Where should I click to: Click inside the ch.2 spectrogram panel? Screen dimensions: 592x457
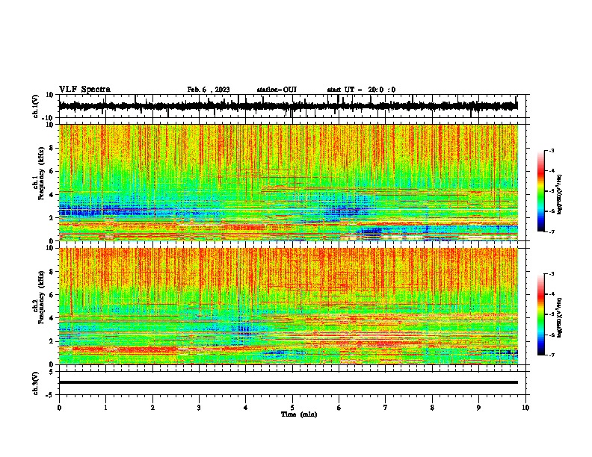[289, 306]
